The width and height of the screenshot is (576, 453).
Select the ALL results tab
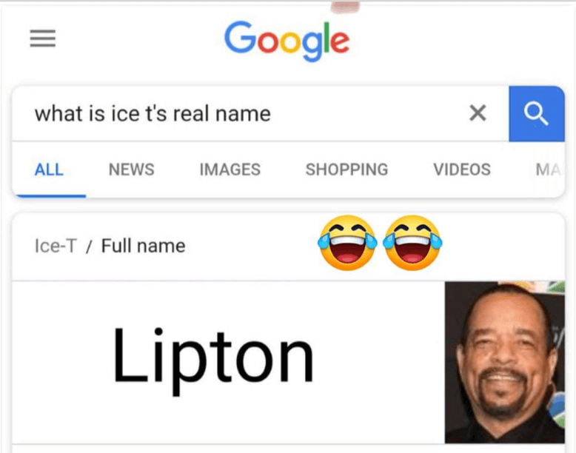[x=49, y=170]
